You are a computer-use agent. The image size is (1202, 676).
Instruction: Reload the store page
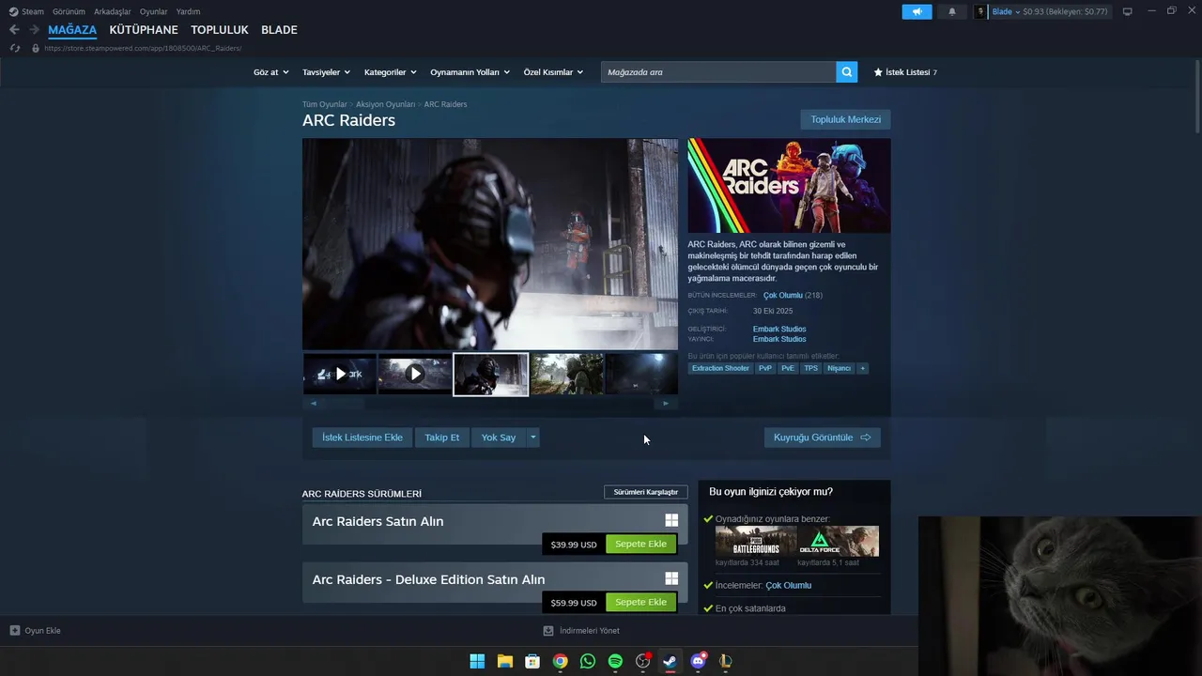[14, 48]
